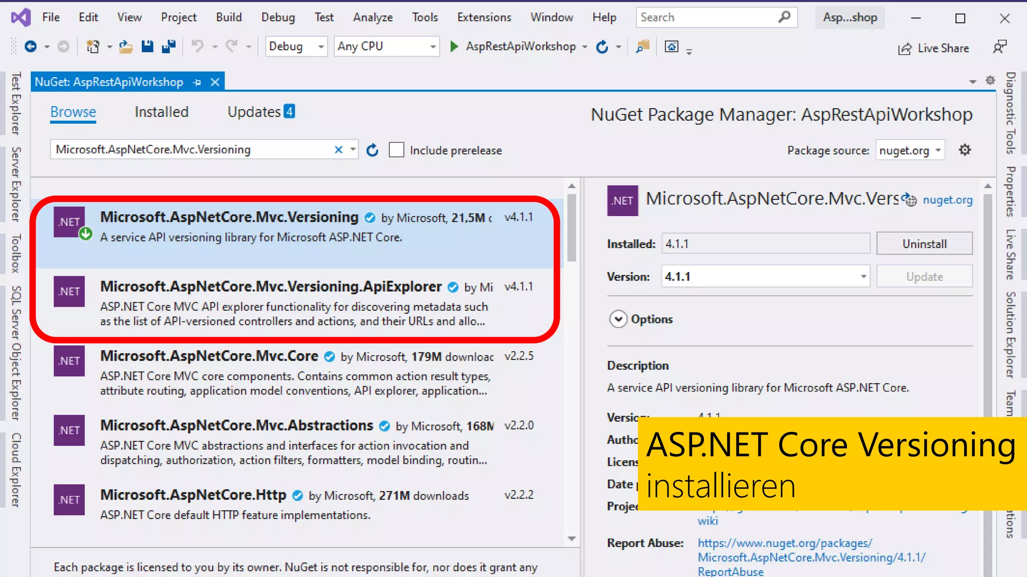Select the Browse tab
Image resolution: width=1027 pixels, height=577 pixels.
pyautogui.click(x=73, y=112)
